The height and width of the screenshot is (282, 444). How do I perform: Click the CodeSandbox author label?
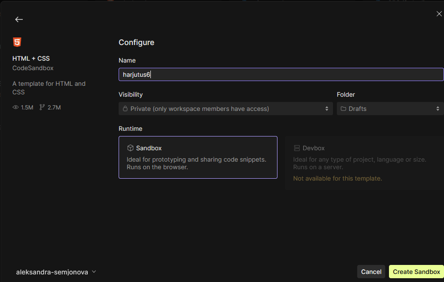(33, 68)
